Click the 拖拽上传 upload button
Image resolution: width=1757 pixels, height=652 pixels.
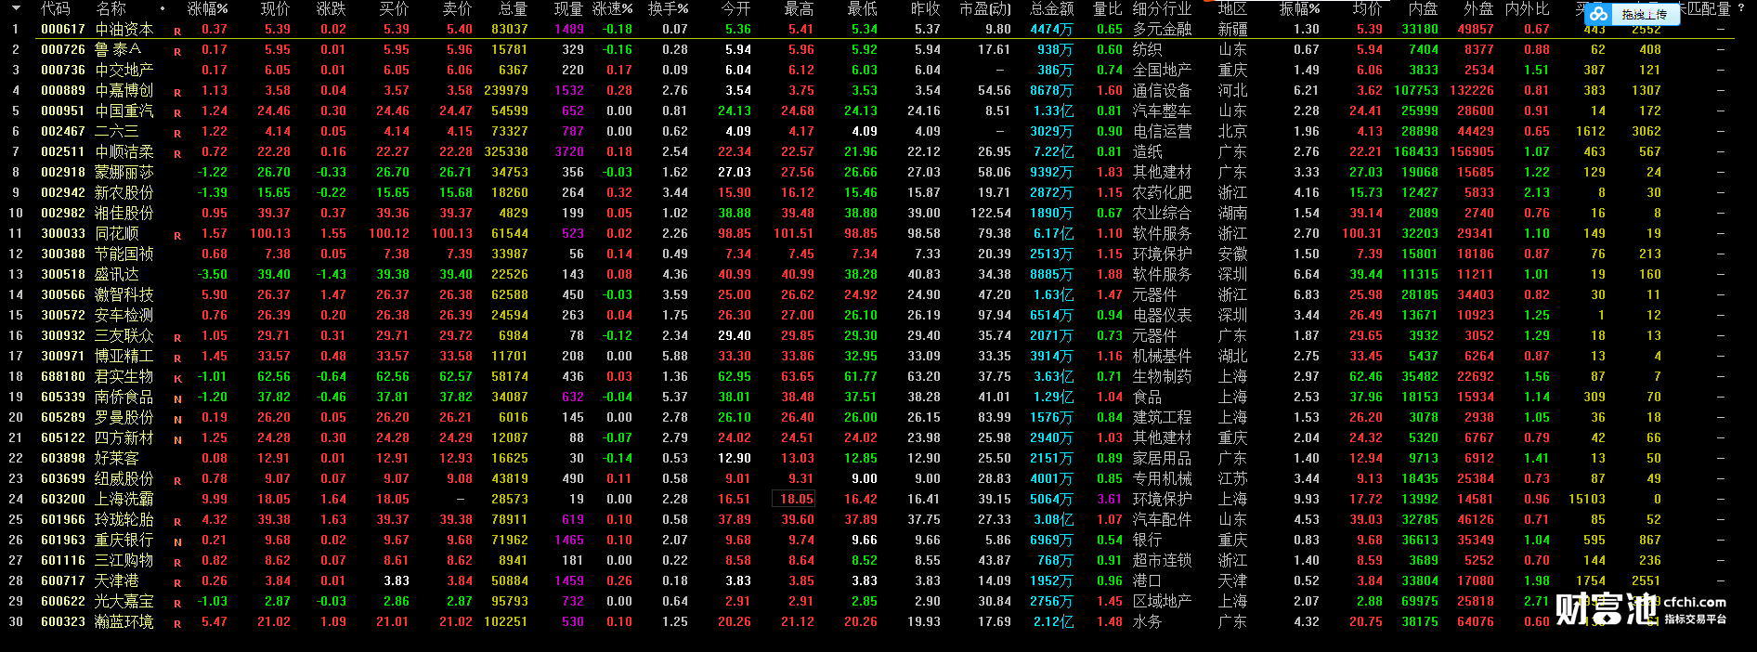click(x=1643, y=14)
